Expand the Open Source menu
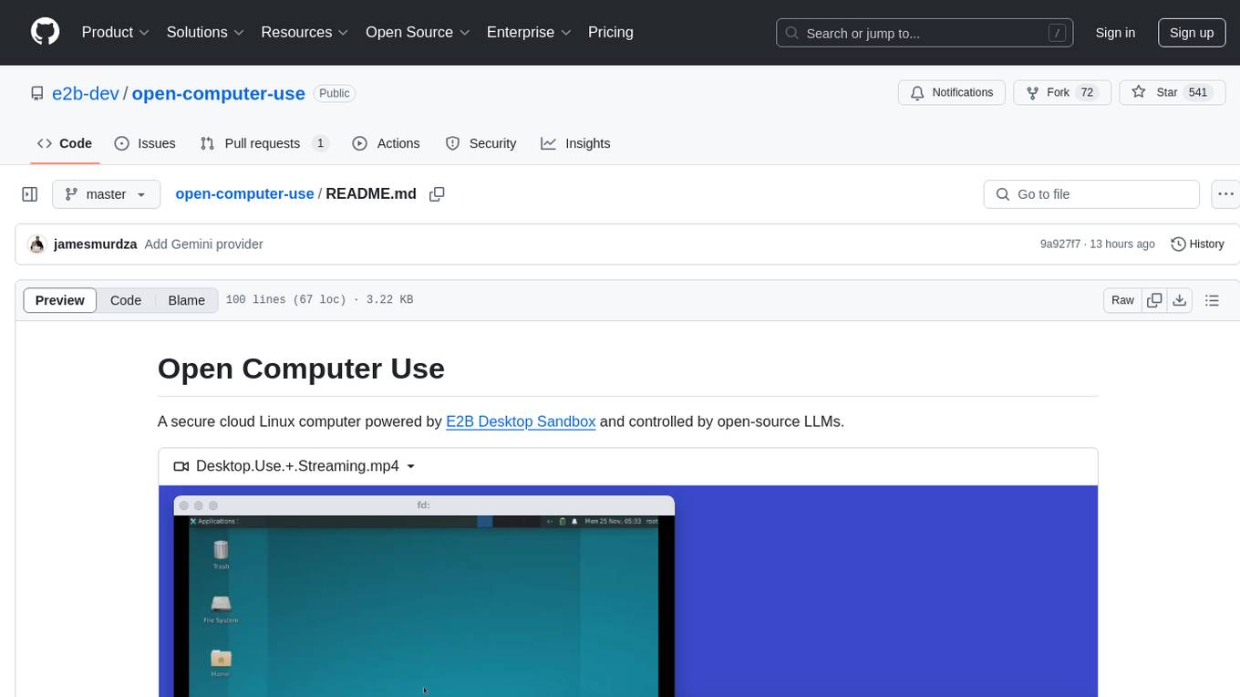The height and width of the screenshot is (697, 1240). click(418, 32)
